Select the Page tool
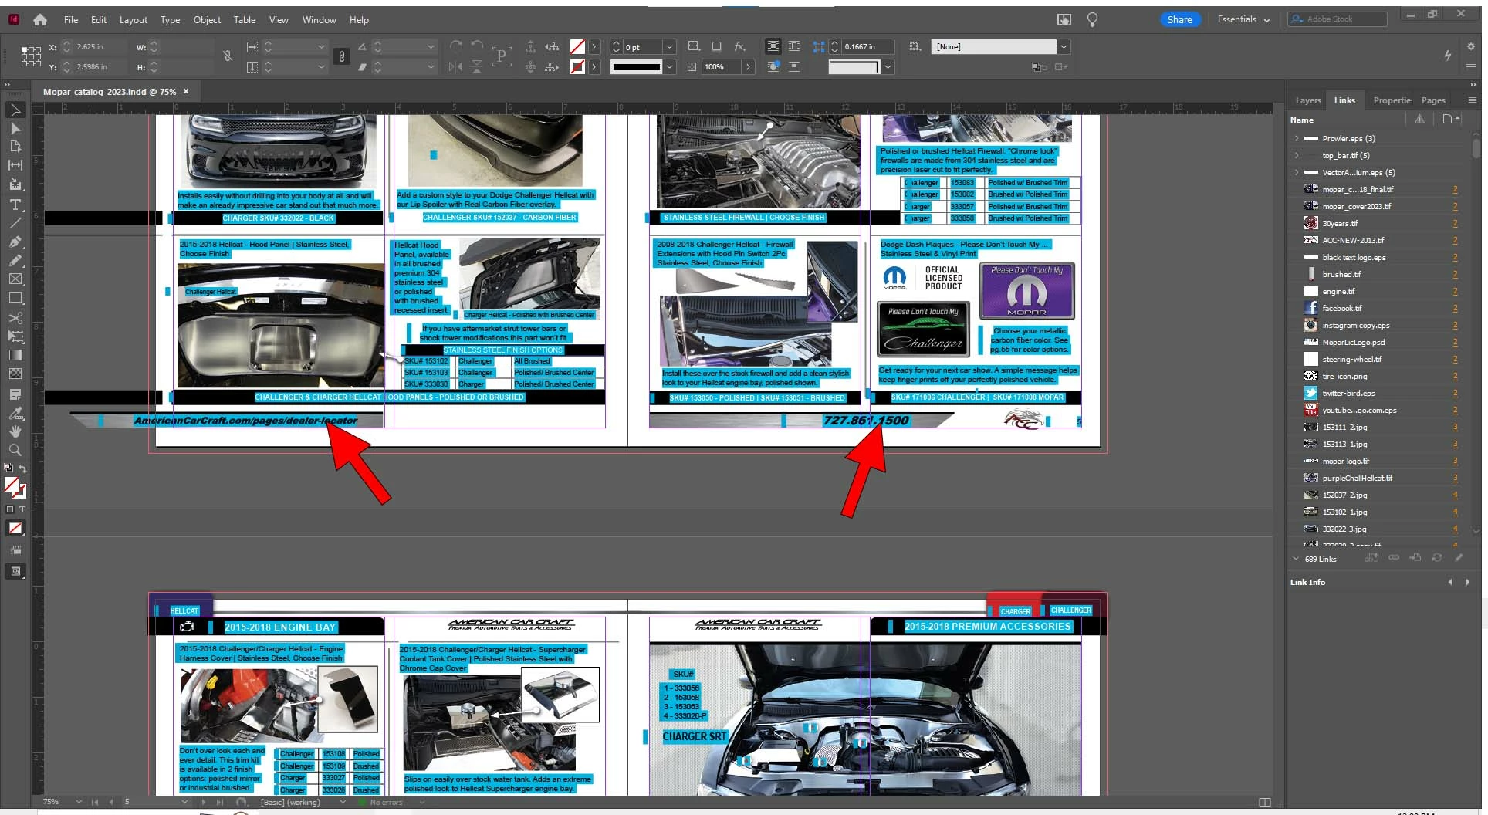 (15, 147)
